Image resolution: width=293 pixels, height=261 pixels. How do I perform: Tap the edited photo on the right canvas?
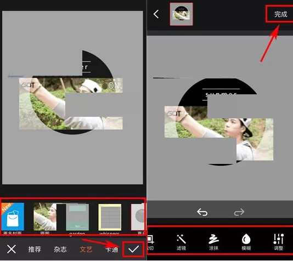(x=219, y=122)
